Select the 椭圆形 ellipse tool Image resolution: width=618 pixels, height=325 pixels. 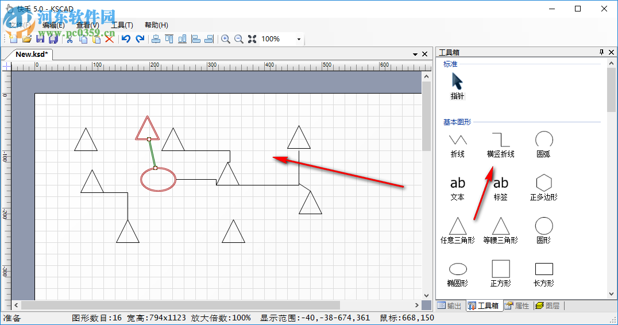coord(458,274)
